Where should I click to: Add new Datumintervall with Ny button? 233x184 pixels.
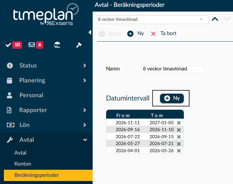click(172, 98)
